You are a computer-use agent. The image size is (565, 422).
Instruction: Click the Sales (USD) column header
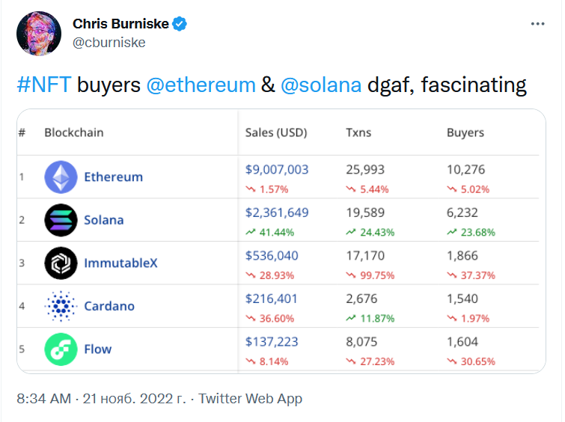276,132
